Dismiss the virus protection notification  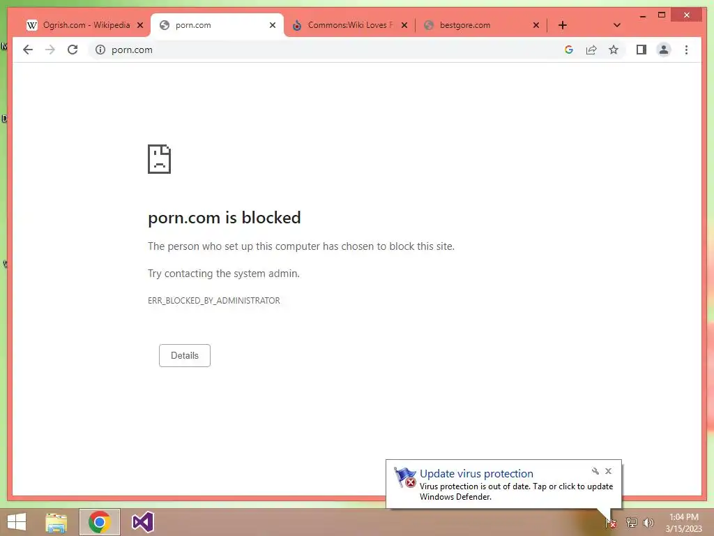tap(608, 471)
